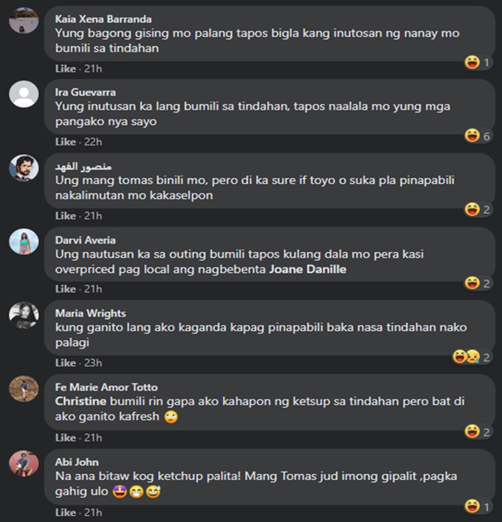Like Ira Guevarra's comment

(66, 142)
